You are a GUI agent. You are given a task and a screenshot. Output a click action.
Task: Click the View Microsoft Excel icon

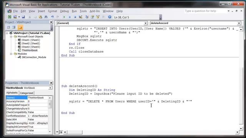click(x=10, y=17)
